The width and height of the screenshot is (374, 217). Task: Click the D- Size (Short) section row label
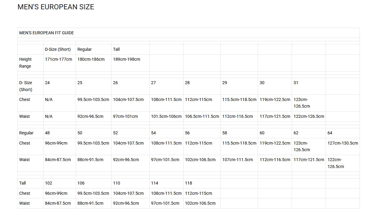[x=26, y=86]
